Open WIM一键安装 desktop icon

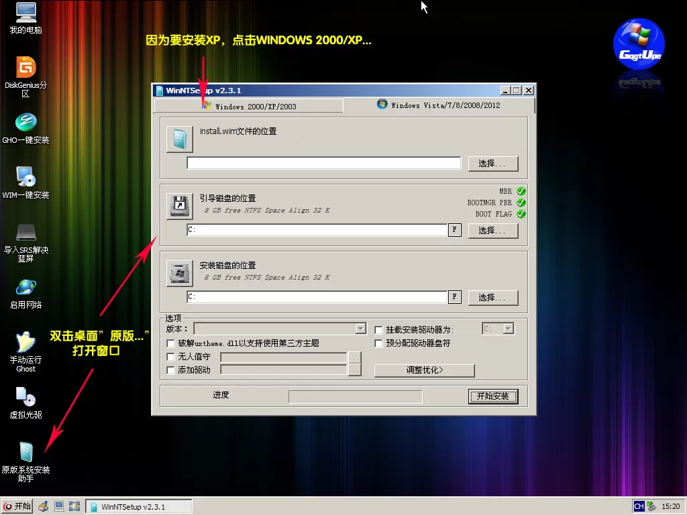[25, 178]
